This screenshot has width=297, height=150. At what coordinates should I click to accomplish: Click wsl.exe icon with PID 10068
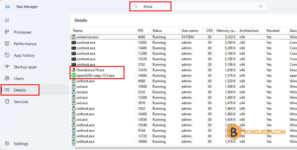click(x=74, y=87)
